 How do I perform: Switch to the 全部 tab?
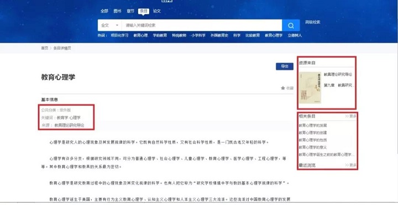tap(104, 11)
